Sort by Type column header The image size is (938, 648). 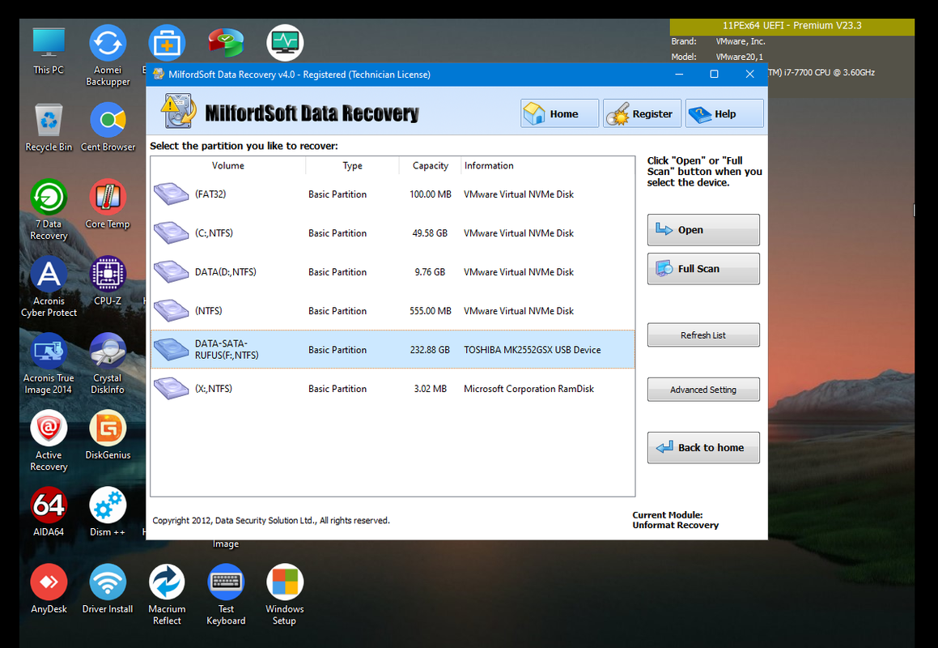352,166
